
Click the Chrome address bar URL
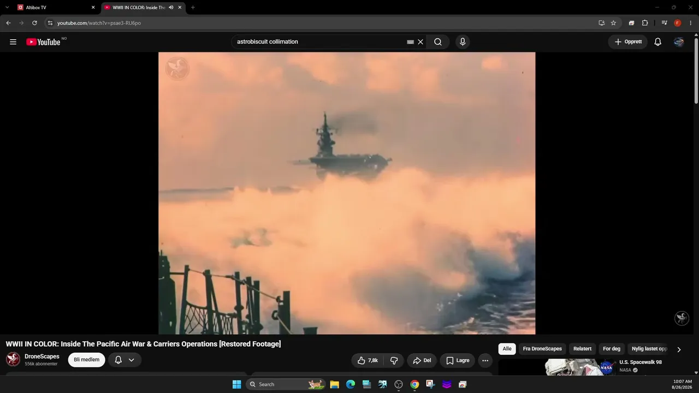99,23
